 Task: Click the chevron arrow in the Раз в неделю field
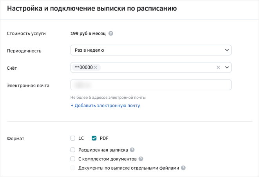click(227, 50)
